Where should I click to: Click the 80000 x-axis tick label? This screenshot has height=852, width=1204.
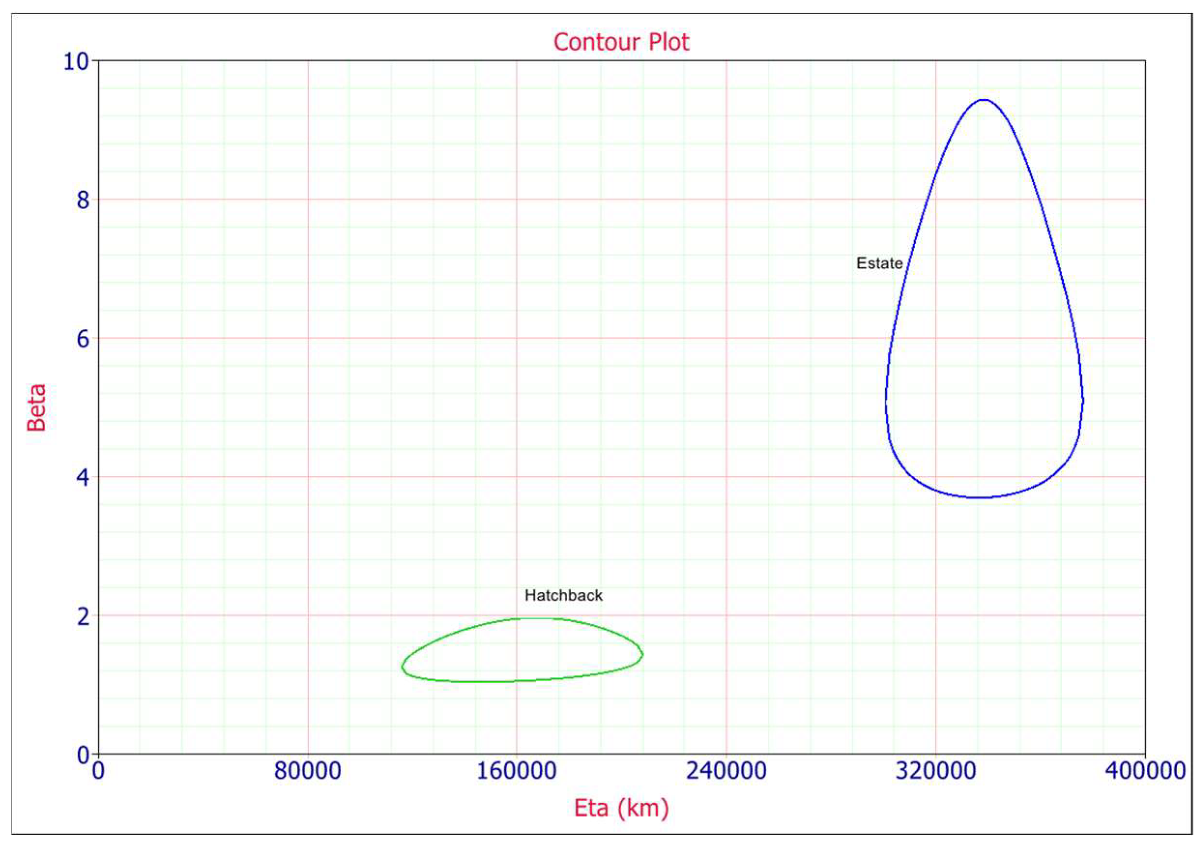tap(307, 771)
